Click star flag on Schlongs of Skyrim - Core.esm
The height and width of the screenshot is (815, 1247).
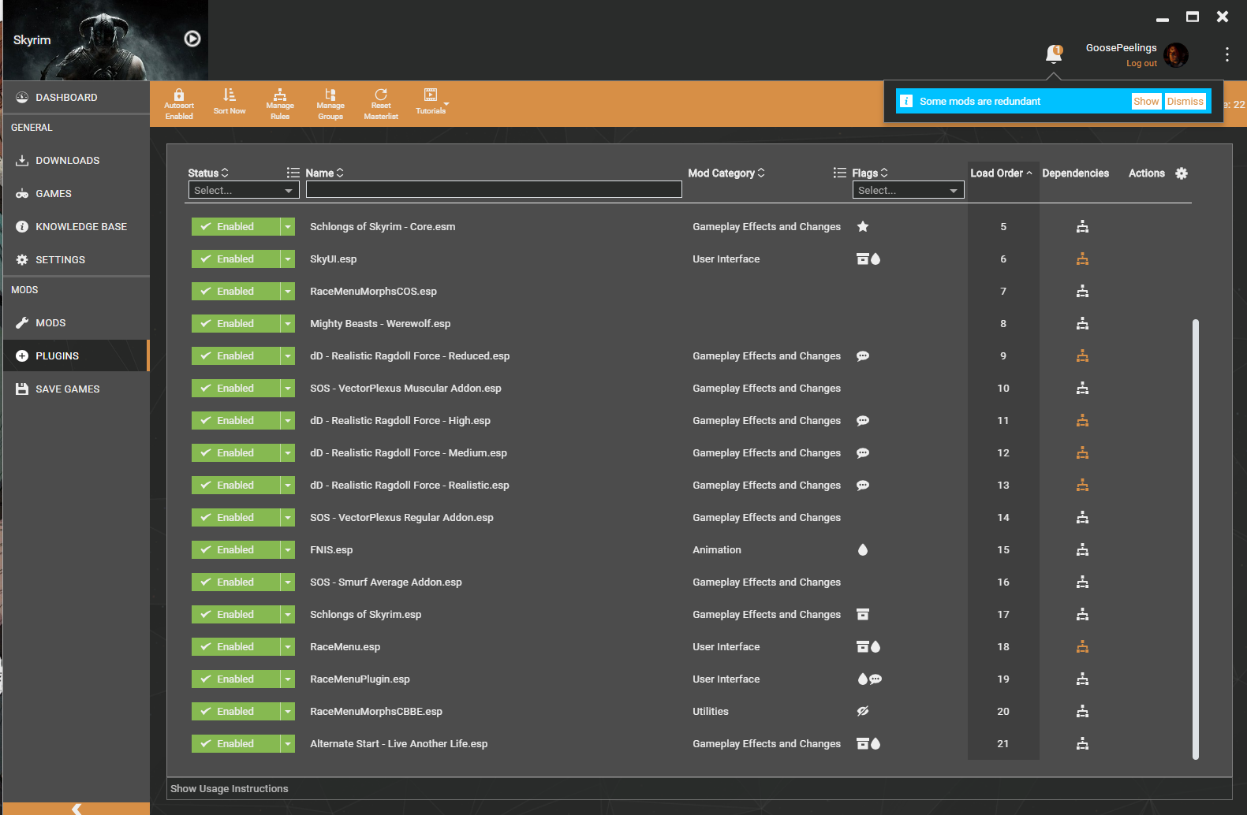(x=863, y=227)
